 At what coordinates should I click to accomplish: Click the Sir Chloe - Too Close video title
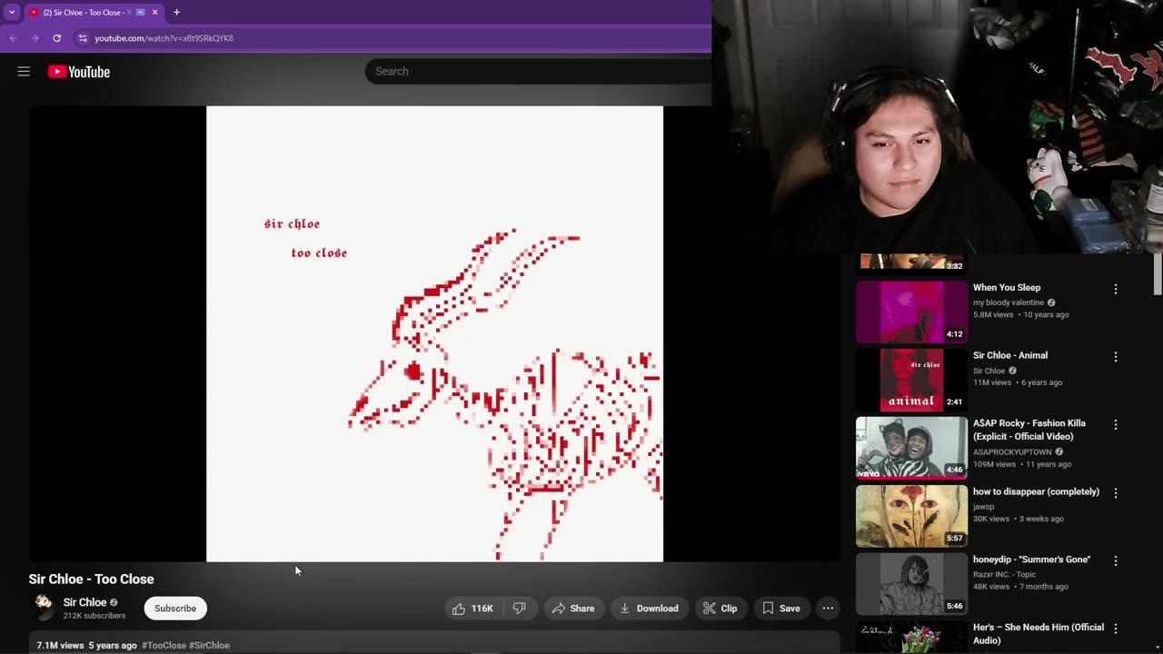[91, 579]
